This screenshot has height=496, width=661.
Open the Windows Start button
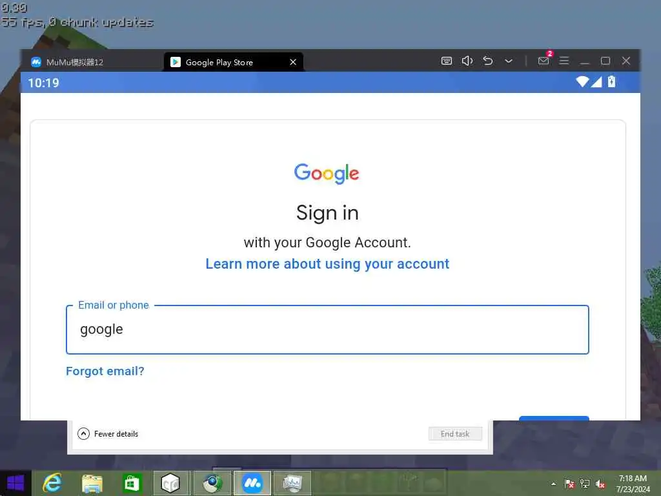(x=15, y=483)
